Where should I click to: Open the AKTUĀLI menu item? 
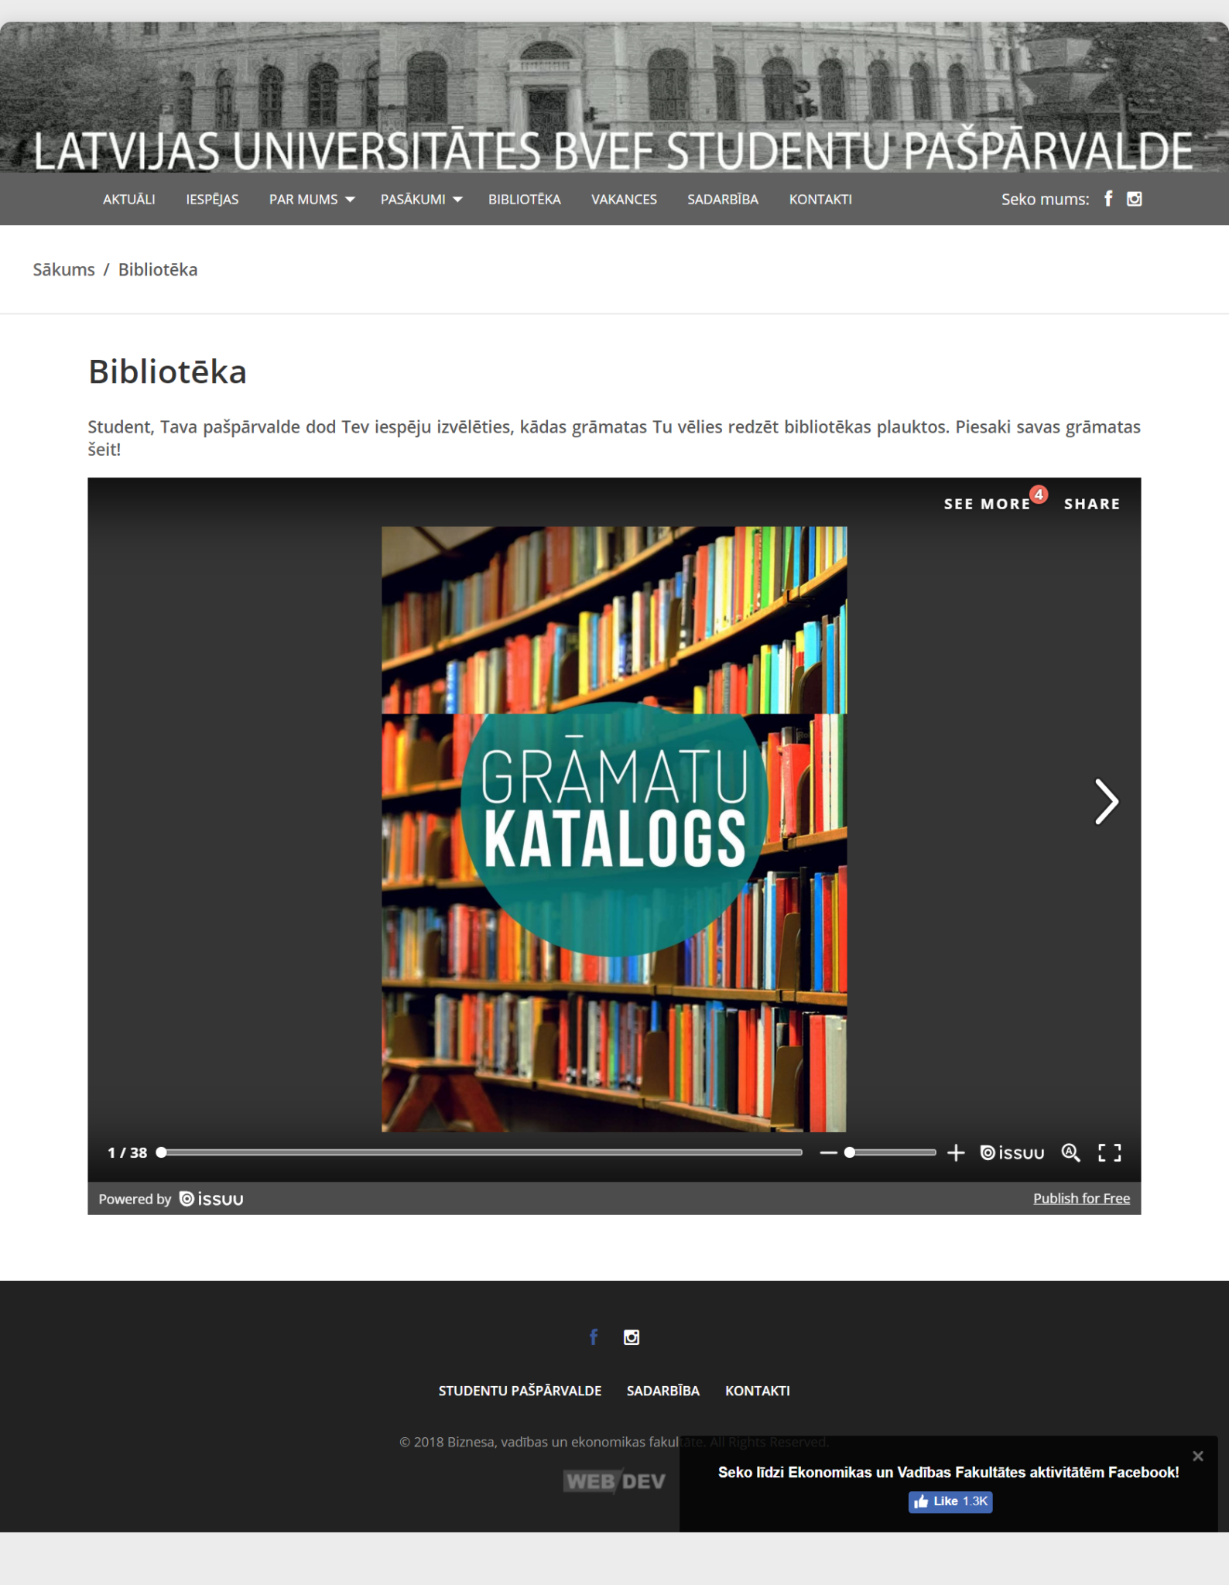(129, 200)
